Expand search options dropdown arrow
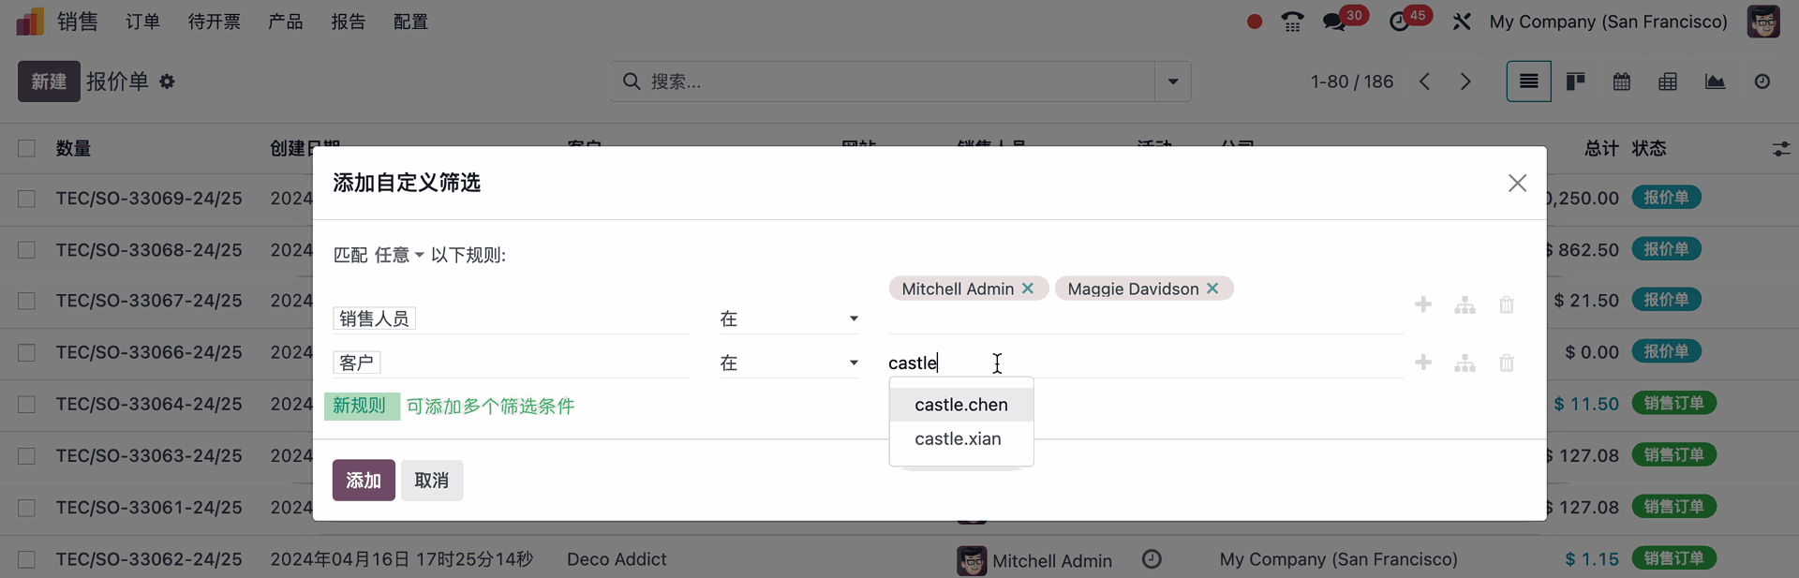Screen dimensions: 1799x578 (x=1172, y=82)
